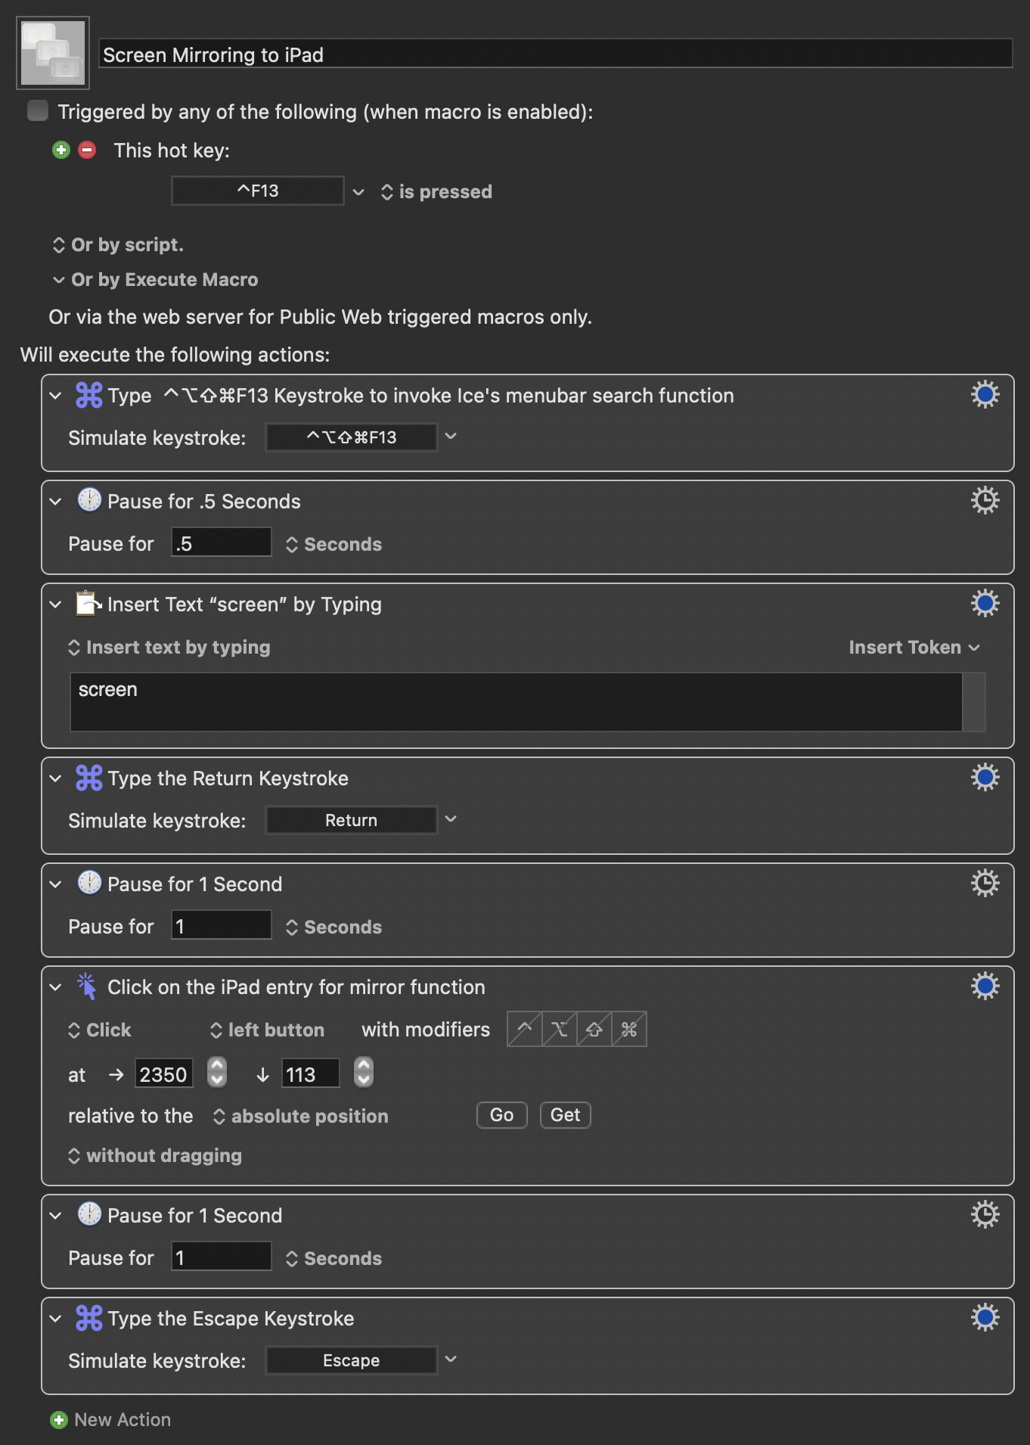This screenshot has height=1445, width=1030.
Task: Click the Get button for mouse position
Action: pos(565,1115)
